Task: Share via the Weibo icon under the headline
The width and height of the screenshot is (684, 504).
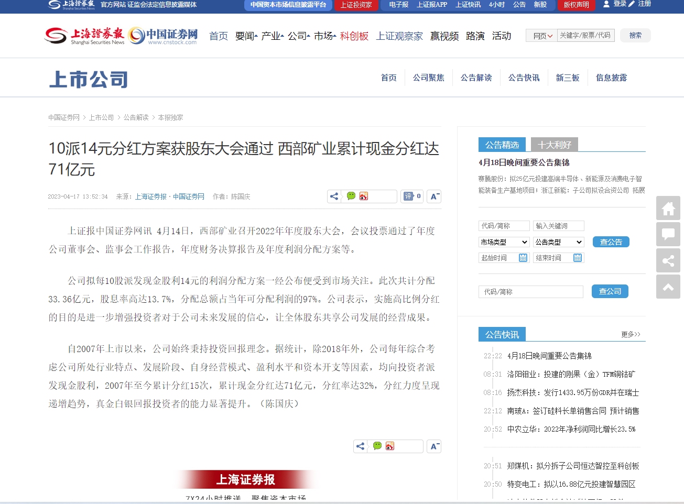Action: pyautogui.click(x=364, y=196)
